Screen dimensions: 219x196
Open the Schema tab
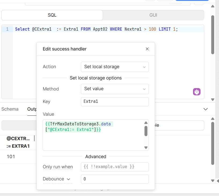[x=10, y=109]
